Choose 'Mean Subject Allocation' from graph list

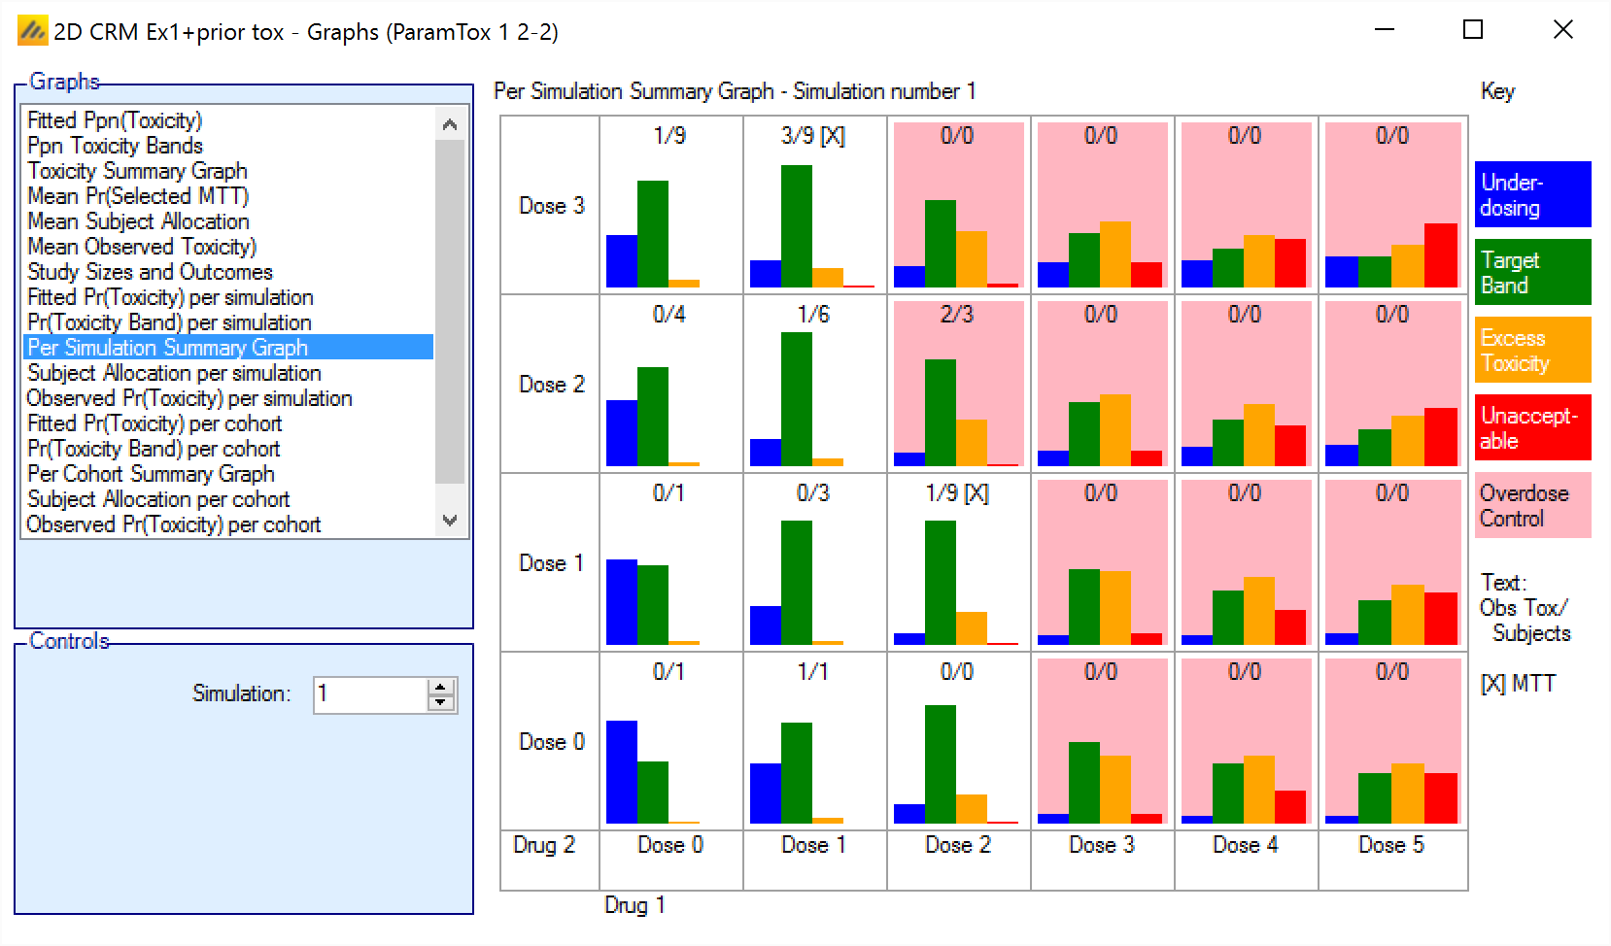point(138,221)
